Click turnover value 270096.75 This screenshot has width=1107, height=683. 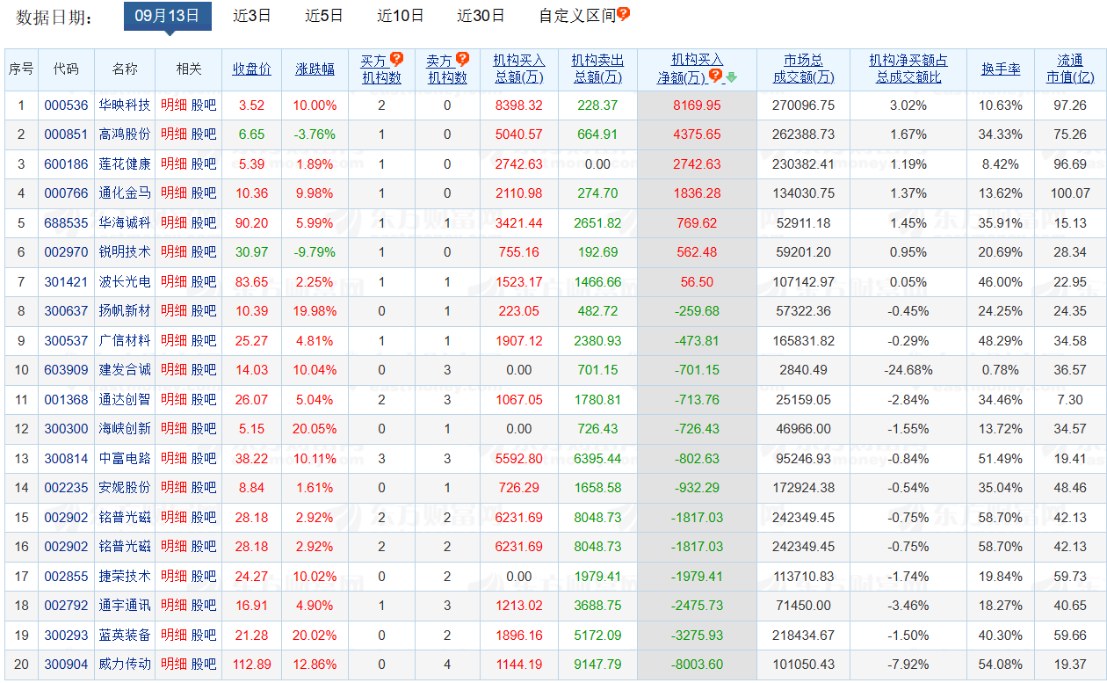[x=804, y=105]
